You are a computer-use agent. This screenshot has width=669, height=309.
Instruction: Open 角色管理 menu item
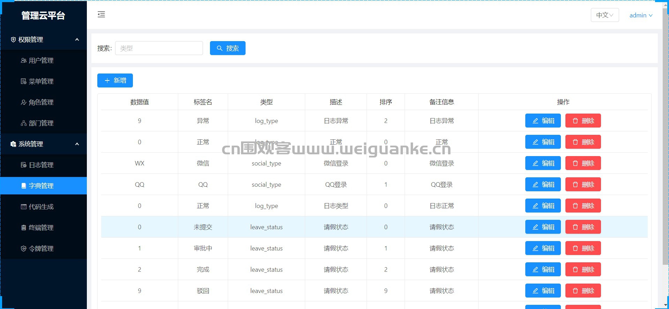point(44,102)
